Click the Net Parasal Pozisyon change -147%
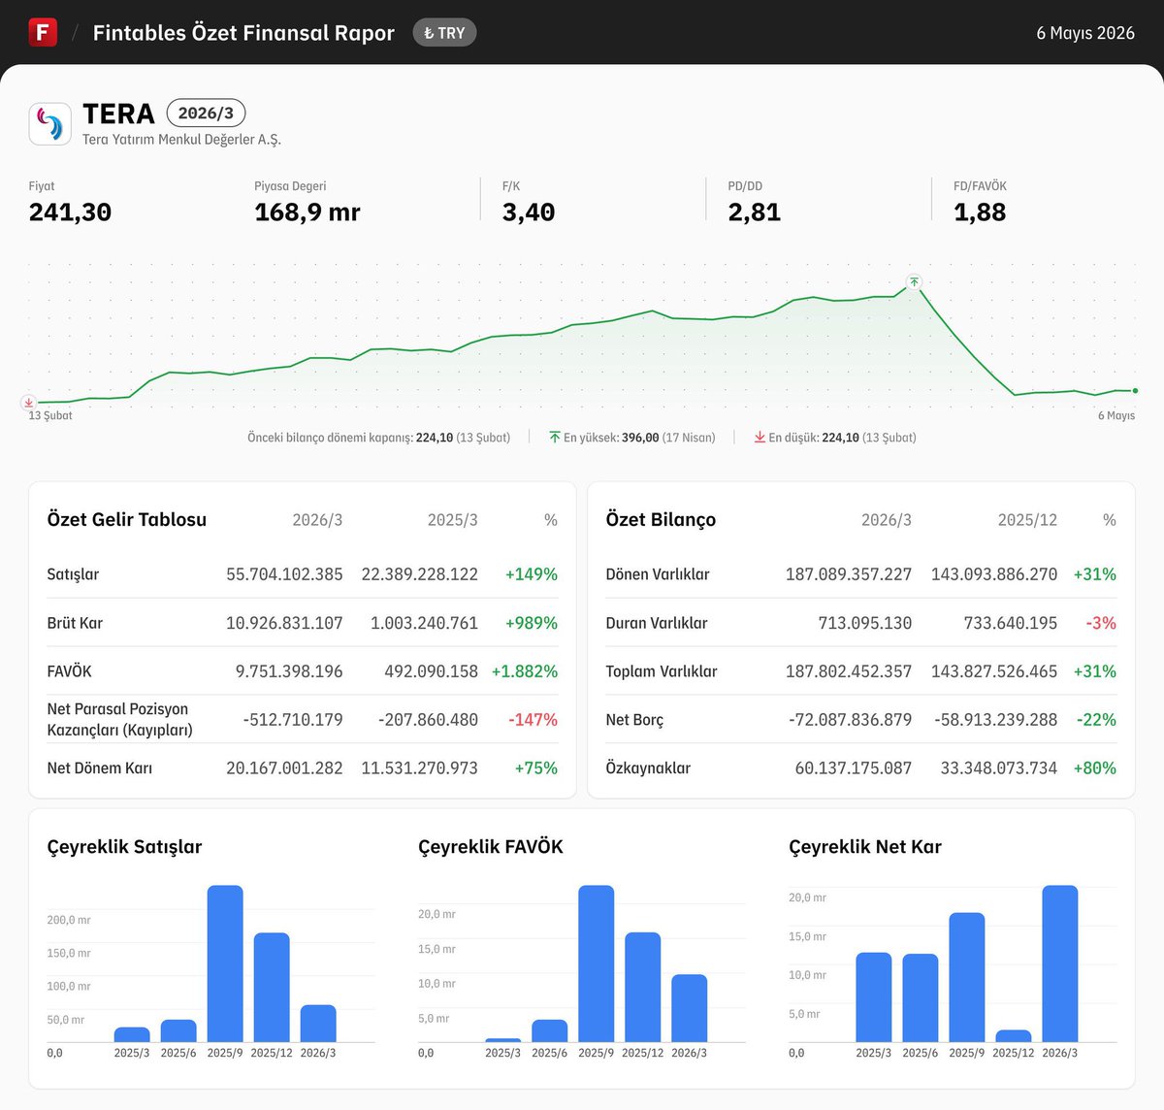This screenshot has height=1110, width=1164. [x=533, y=720]
